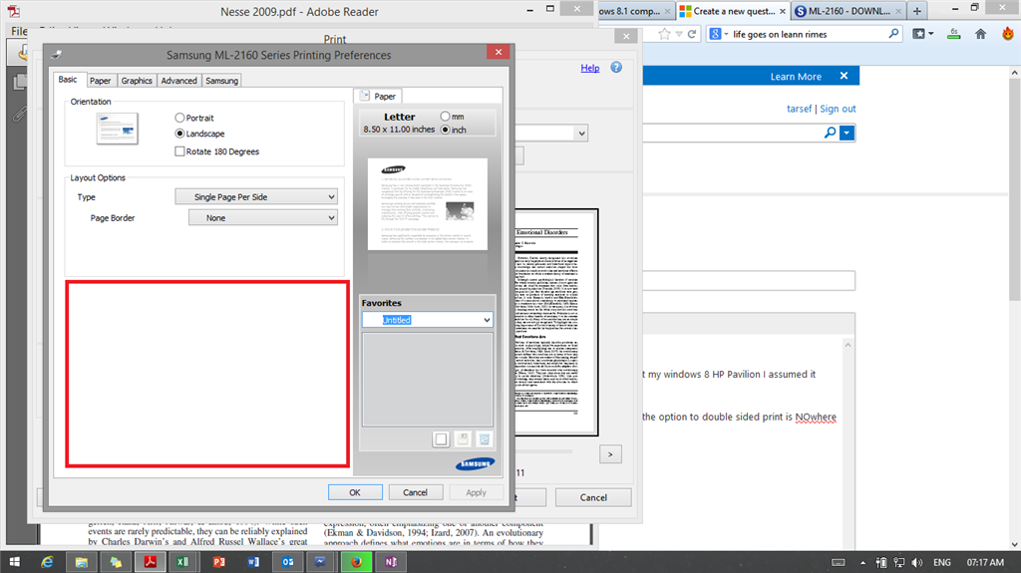This screenshot has height=573, width=1021.
Task: Click the delete favorite trash icon
Action: (x=484, y=438)
